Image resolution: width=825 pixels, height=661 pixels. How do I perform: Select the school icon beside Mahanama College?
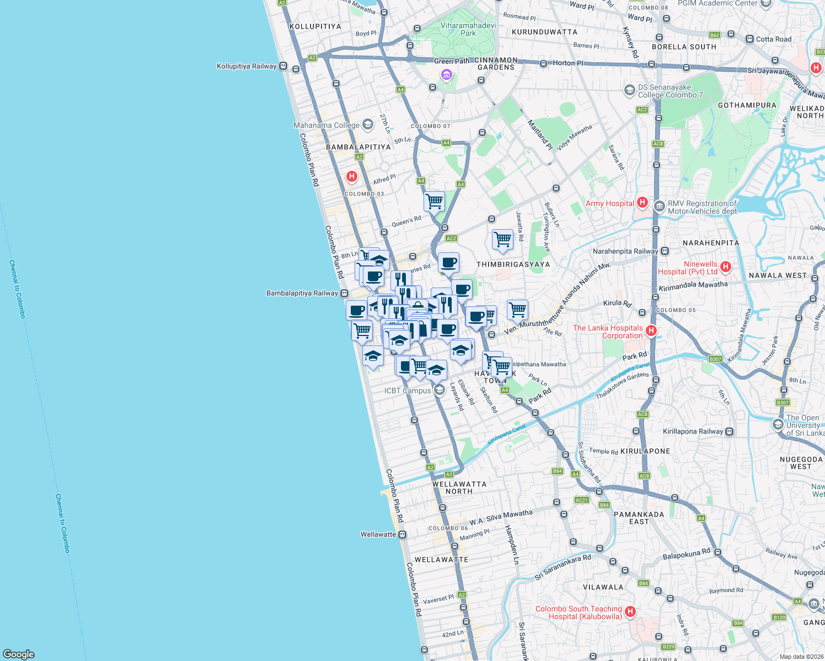[x=367, y=124]
